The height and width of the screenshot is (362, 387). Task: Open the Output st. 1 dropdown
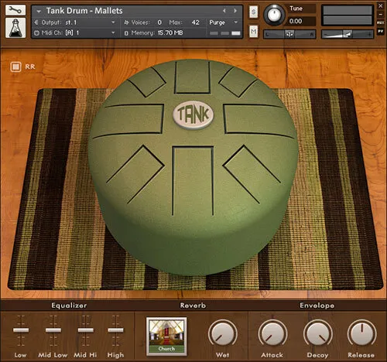(113, 22)
